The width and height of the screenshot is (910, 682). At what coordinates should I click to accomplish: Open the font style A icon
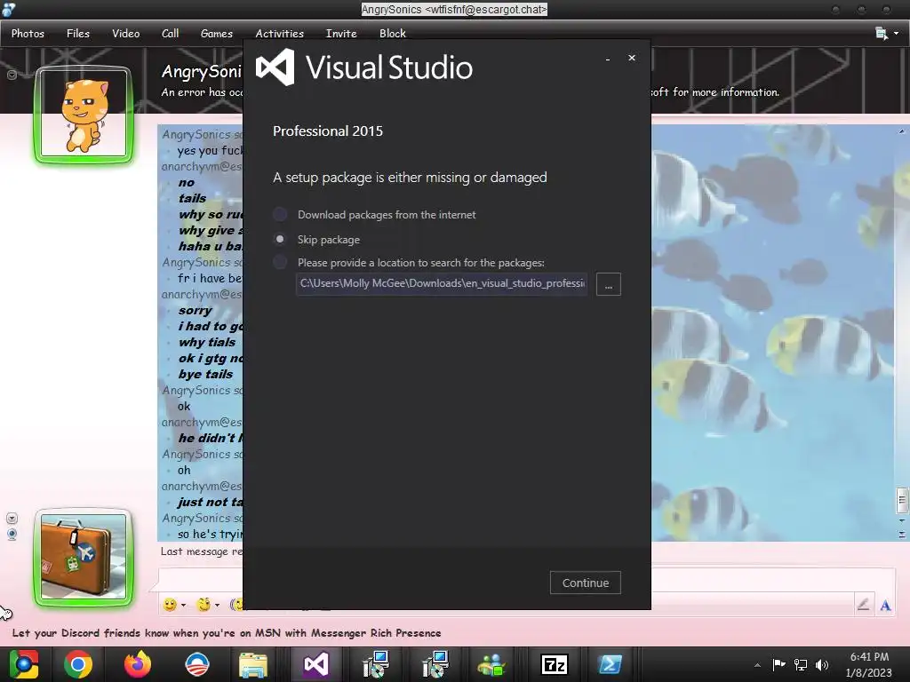tap(886, 606)
